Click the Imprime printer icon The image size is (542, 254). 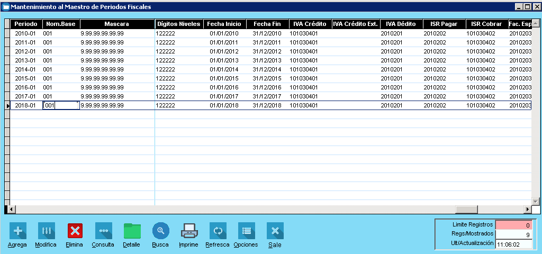coord(189,231)
